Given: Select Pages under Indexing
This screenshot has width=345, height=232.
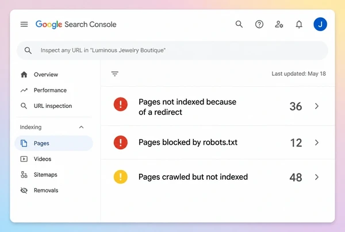Looking at the screenshot, I should 53,143.
